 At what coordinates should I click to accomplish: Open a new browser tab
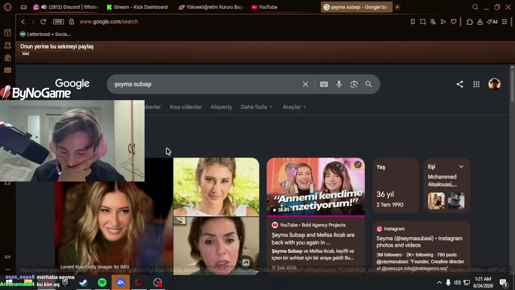[397, 7]
